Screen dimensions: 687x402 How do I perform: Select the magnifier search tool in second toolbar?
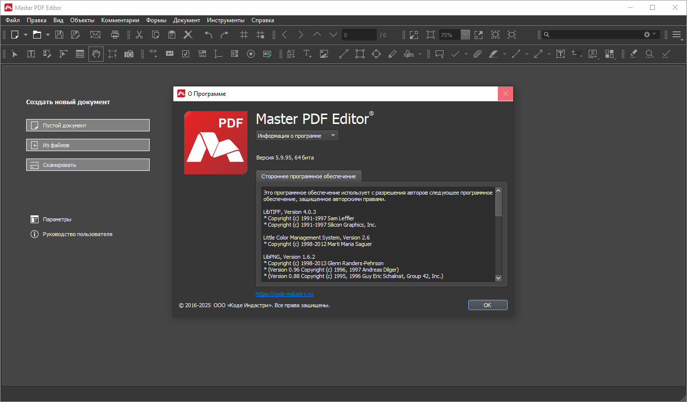(650, 54)
